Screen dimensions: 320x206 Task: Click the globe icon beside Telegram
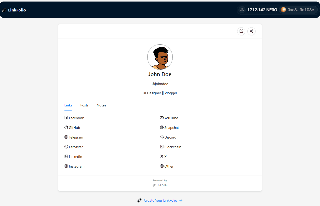[x=66, y=137]
